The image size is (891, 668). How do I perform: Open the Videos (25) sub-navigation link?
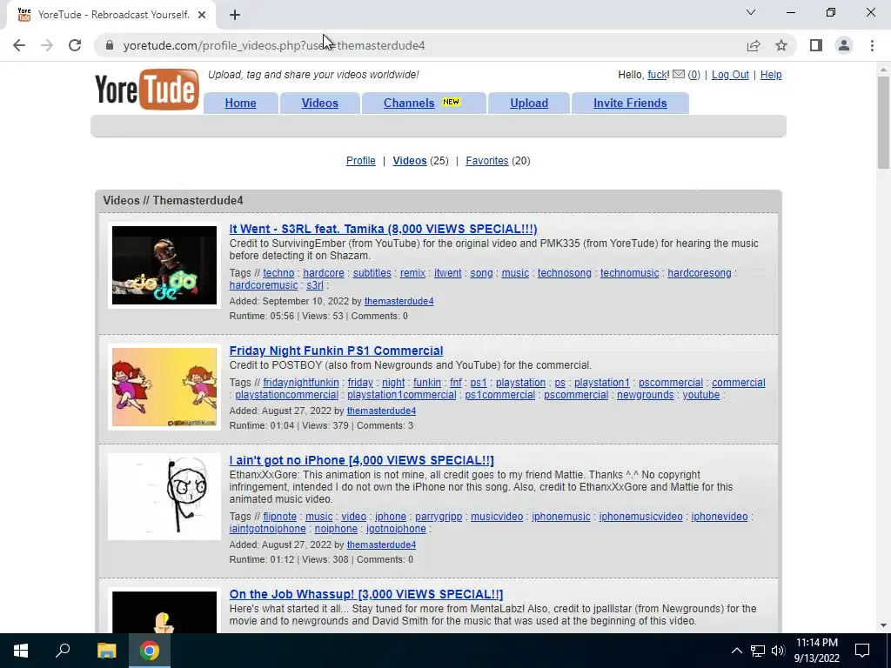[x=410, y=161]
